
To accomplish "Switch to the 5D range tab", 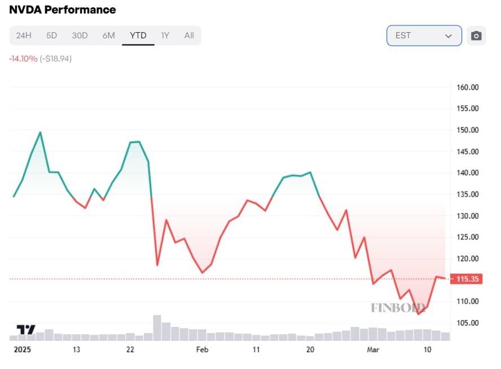I will (51, 35).
